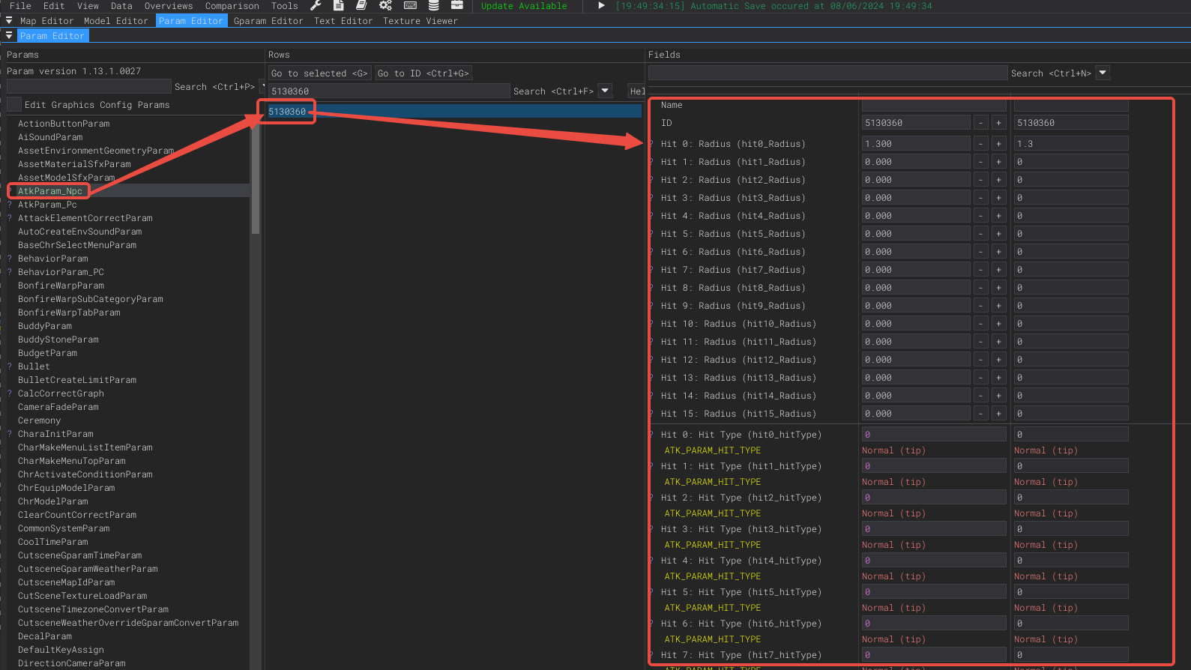Select row 5130360 in the Rows list
1191x670 pixels.
click(x=454, y=112)
